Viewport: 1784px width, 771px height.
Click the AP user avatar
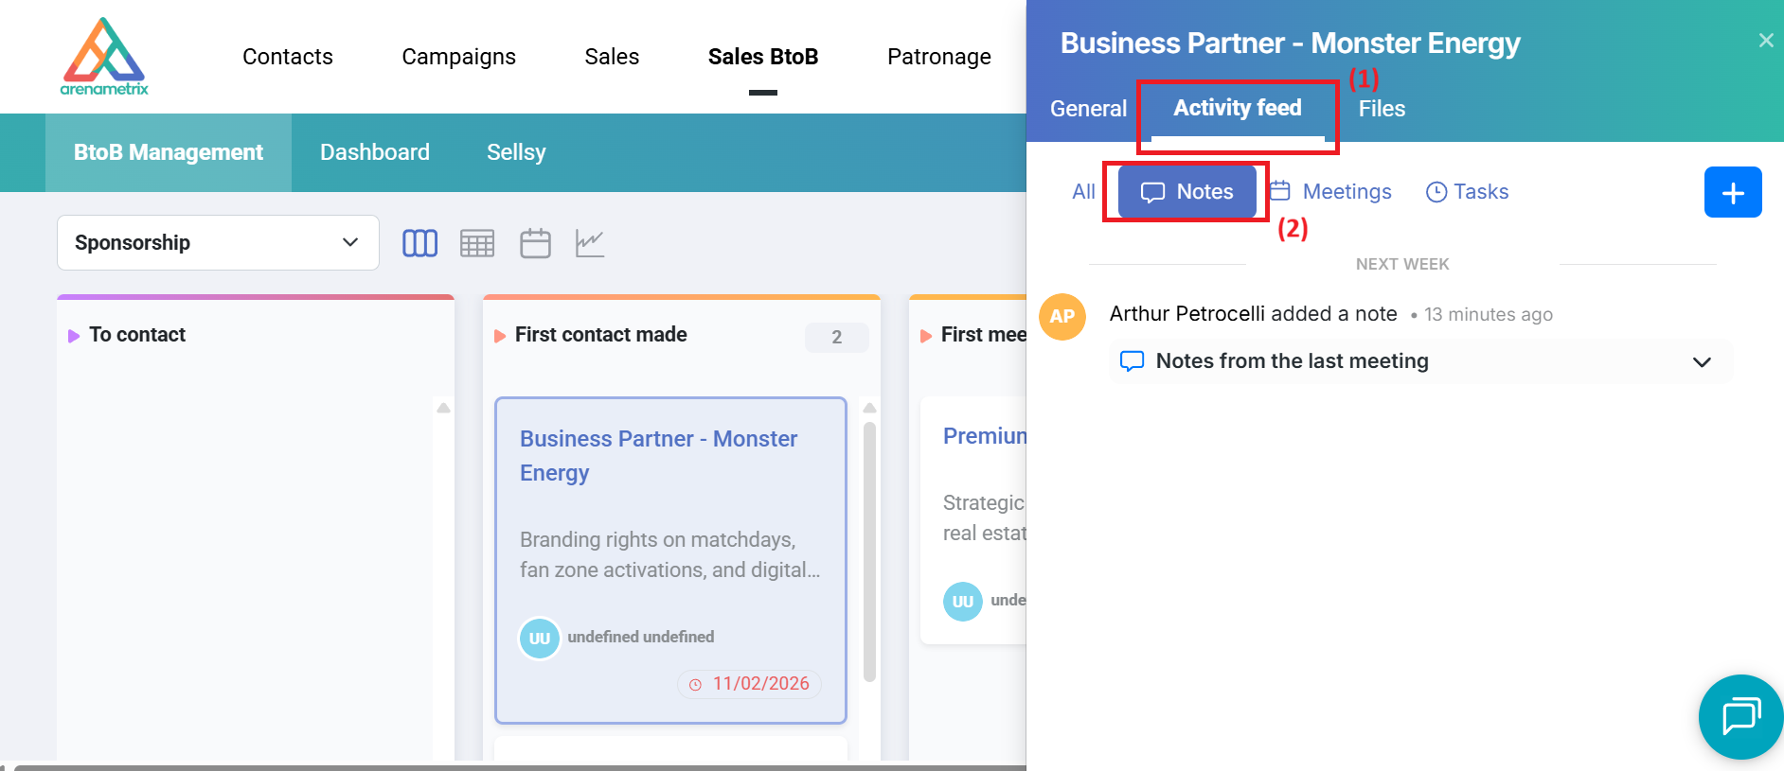coord(1061,316)
